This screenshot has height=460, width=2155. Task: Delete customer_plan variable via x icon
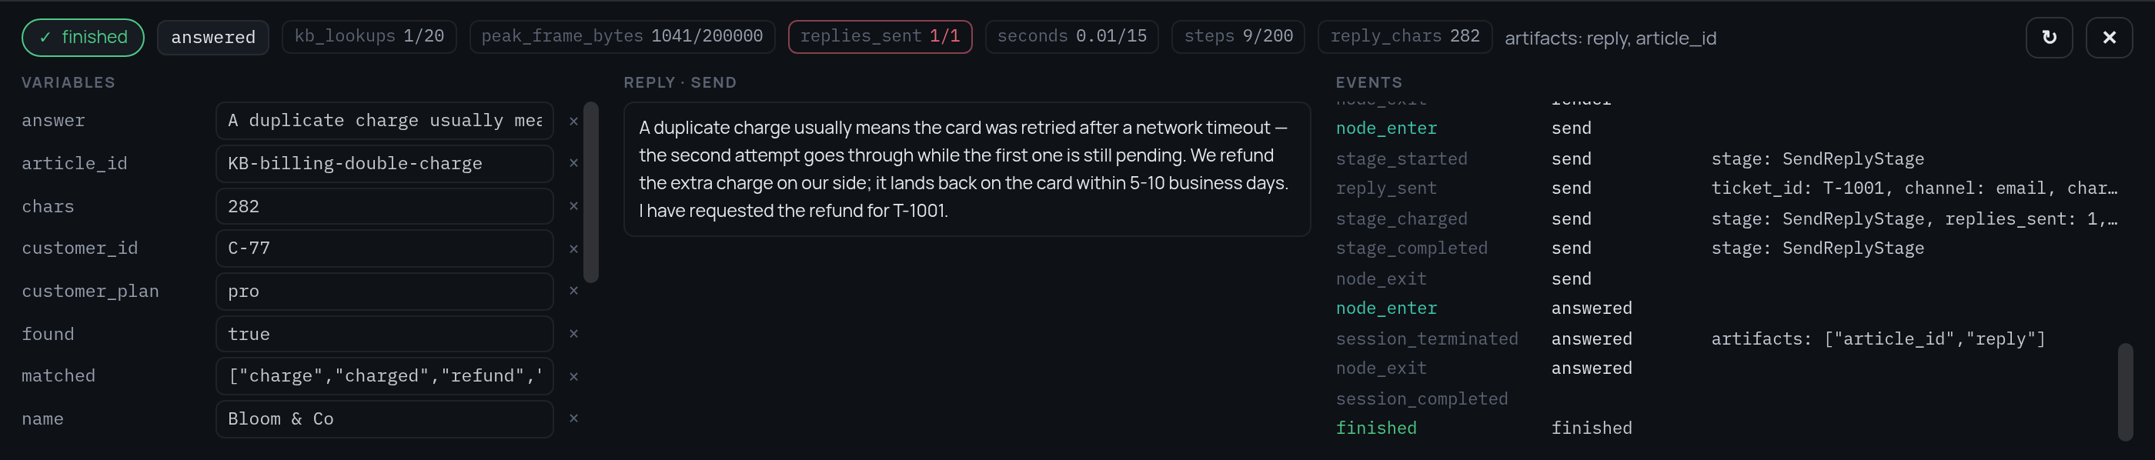574,291
